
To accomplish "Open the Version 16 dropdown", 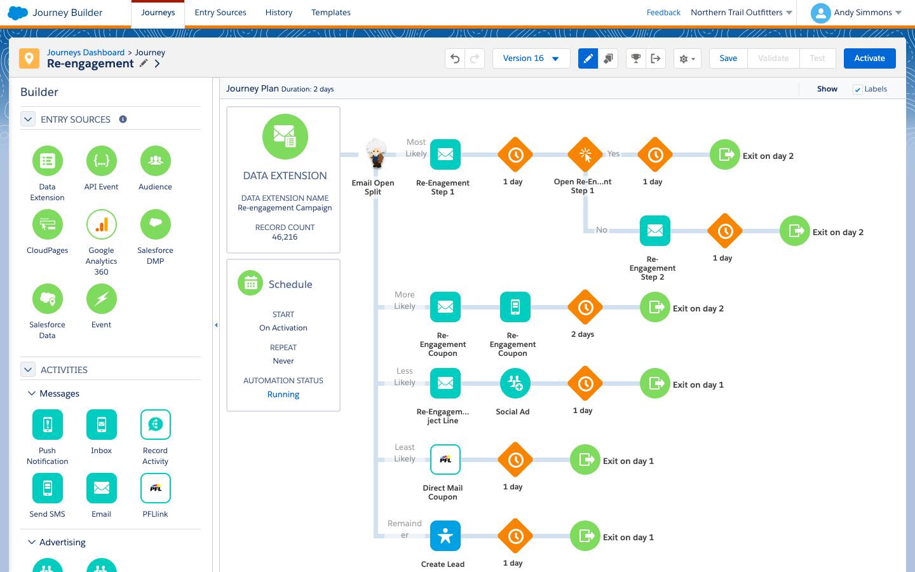I will 531,58.
